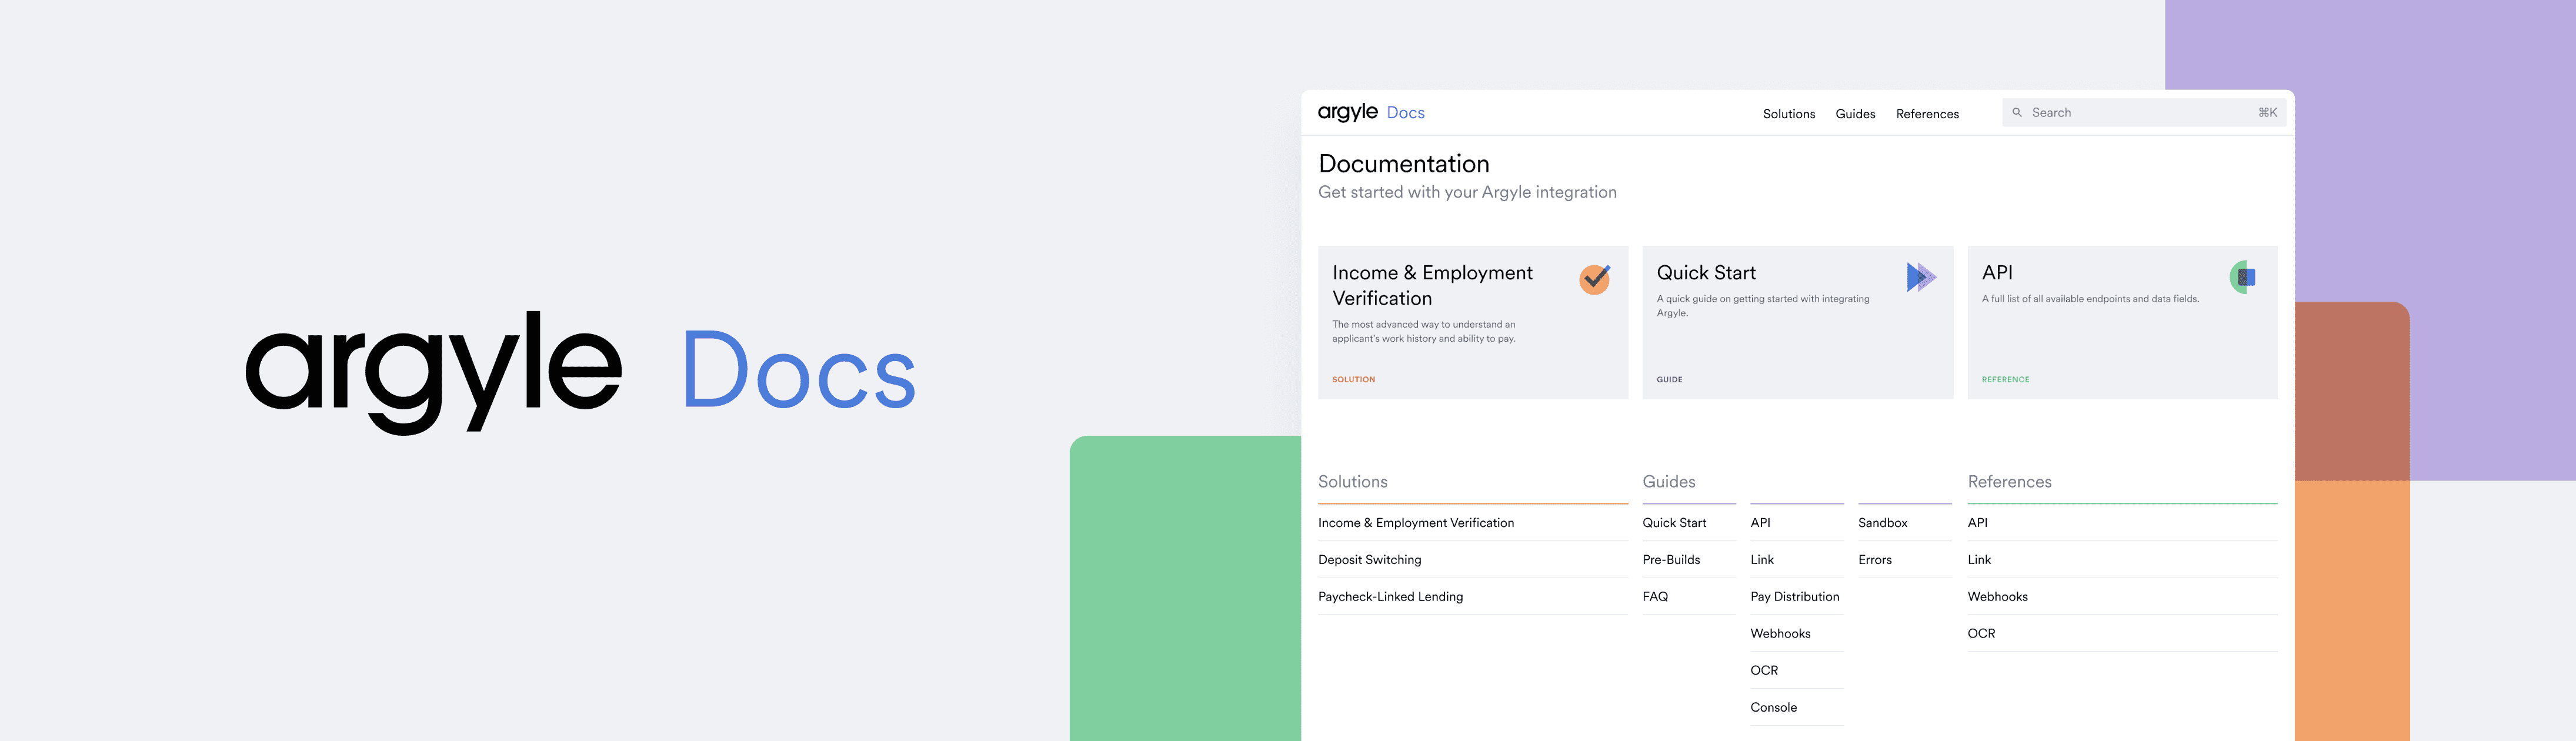
Task: Click the References section heading
Action: 2009,482
